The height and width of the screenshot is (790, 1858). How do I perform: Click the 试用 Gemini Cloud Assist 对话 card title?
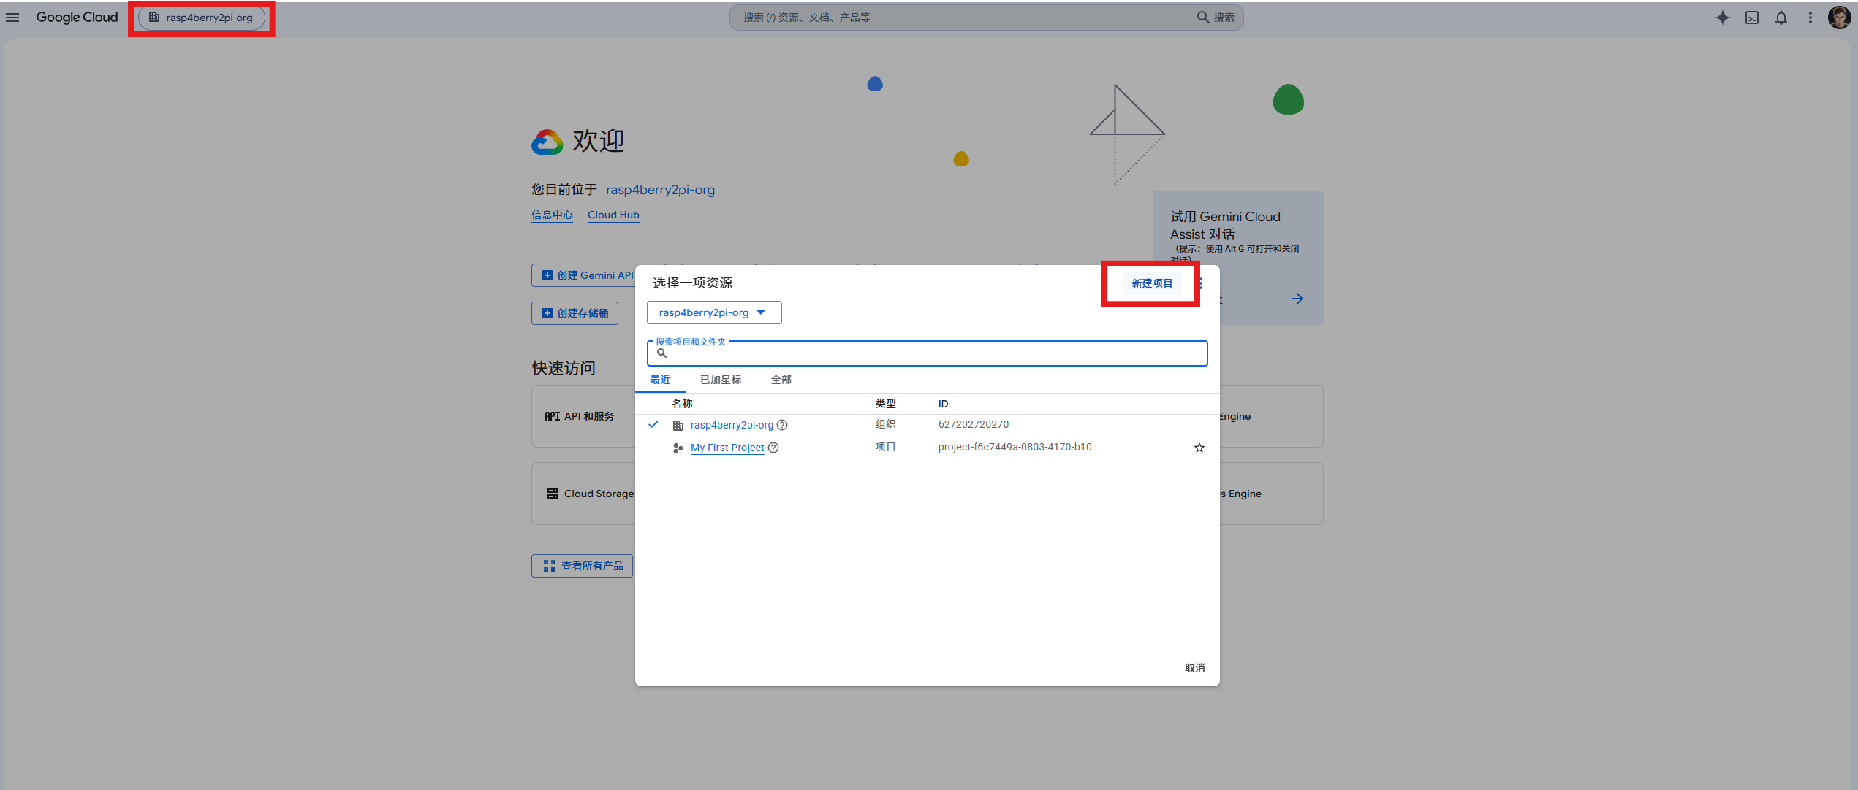pyautogui.click(x=1225, y=226)
